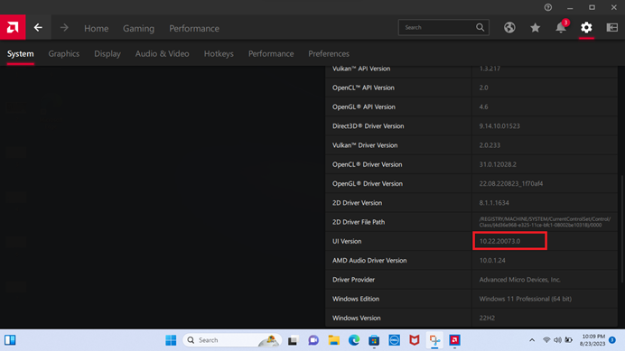The height and width of the screenshot is (351, 625).
Task: Open Task View in taskbar
Action: [293, 340]
